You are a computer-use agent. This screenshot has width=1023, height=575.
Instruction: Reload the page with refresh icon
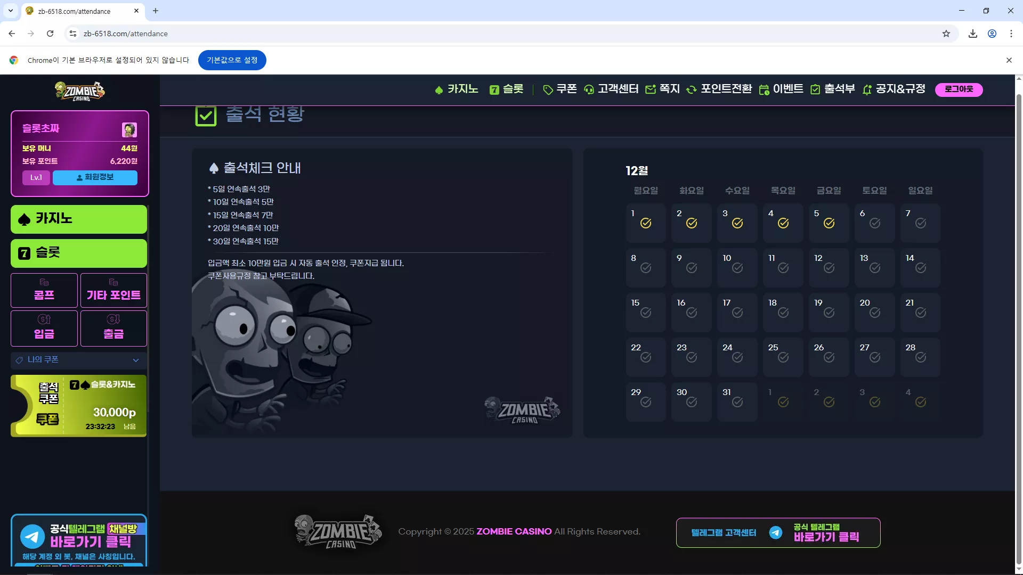(50, 34)
